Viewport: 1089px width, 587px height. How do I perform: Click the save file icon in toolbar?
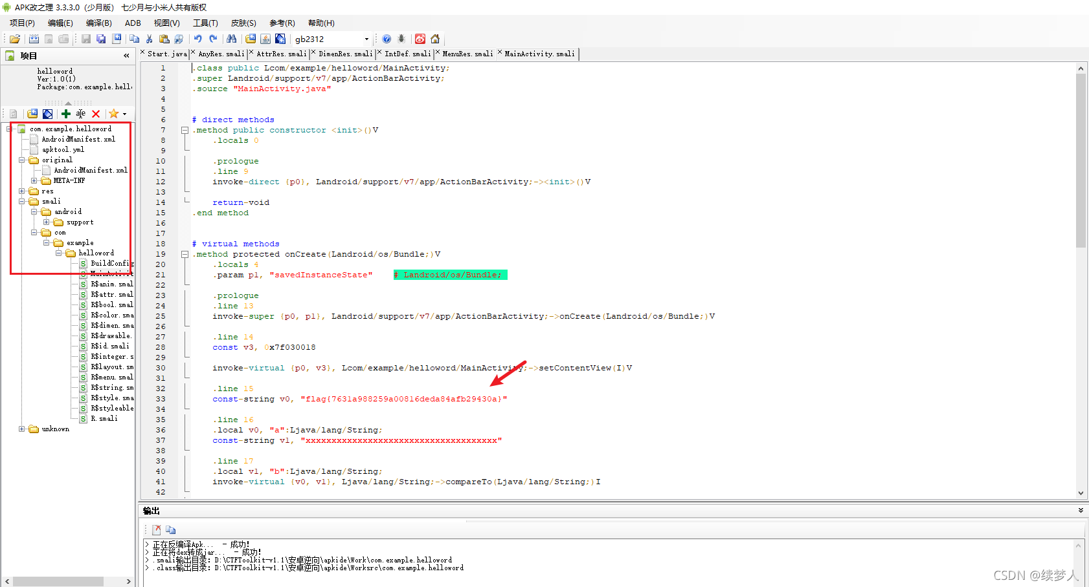pyautogui.click(x=86, y=39)
